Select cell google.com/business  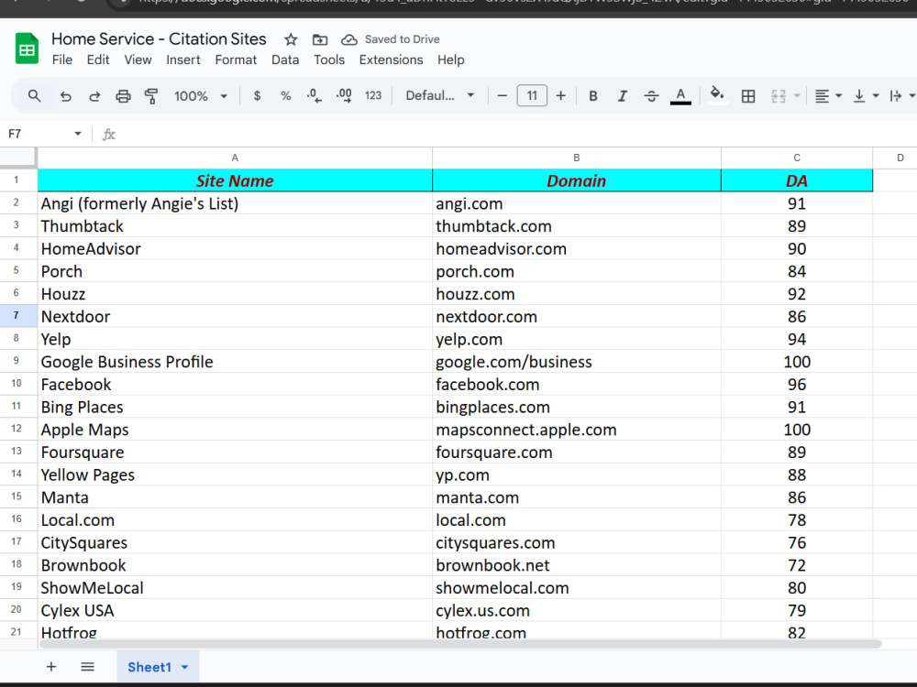point(576,362)
